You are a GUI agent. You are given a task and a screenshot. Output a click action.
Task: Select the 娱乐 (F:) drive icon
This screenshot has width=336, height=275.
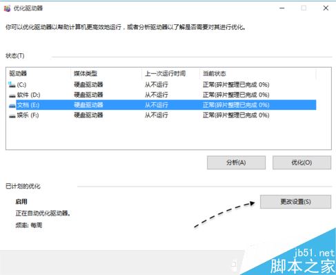(x=12, y=116)
